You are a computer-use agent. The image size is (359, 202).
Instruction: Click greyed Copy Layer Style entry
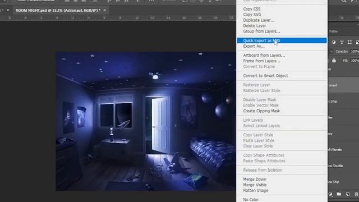(258, 135)
